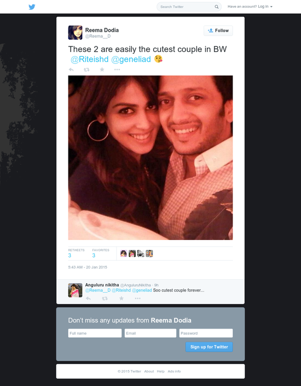Focus the Search Twitter field

186,7
